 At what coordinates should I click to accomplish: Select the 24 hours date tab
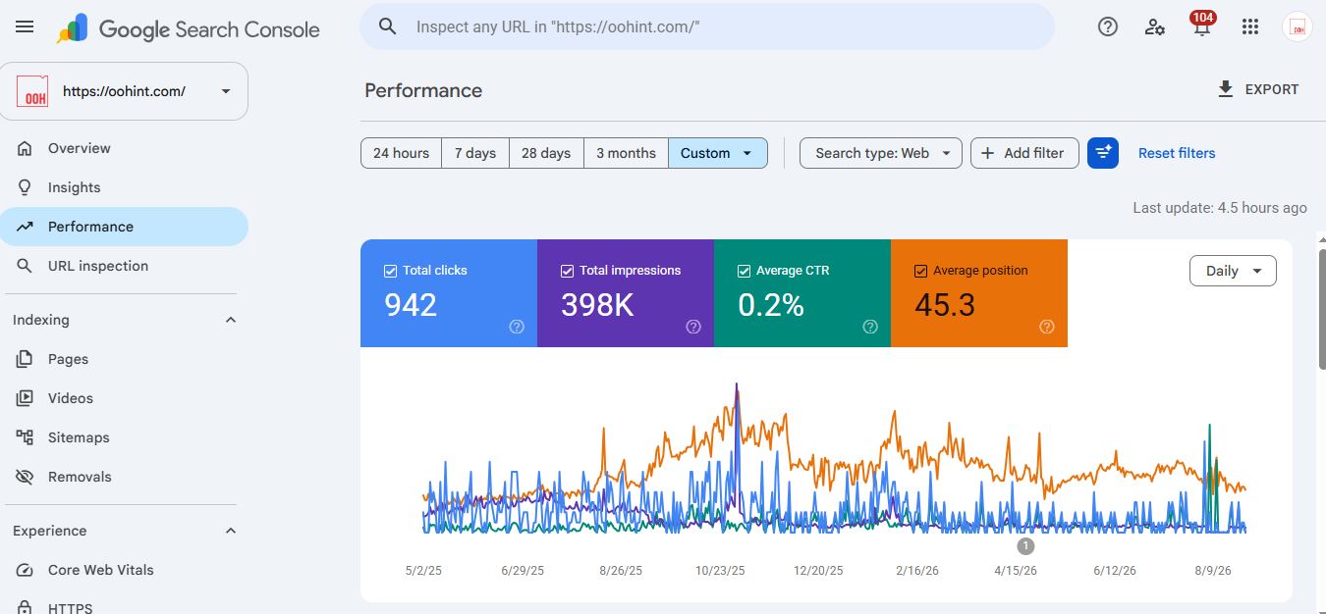[401, 153]
